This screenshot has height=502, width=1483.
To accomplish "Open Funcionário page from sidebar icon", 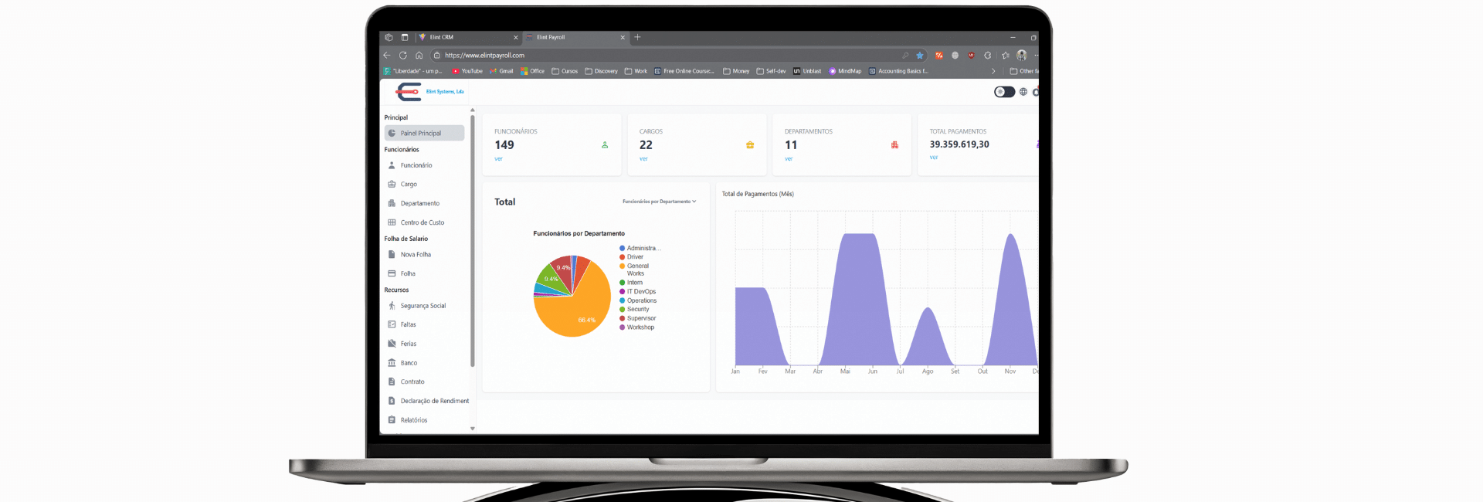I will (x=392, y=165).
